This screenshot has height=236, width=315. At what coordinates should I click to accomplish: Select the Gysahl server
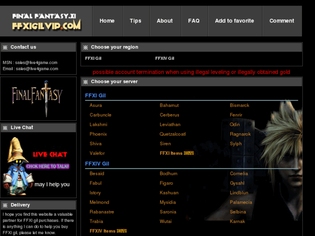237,183
